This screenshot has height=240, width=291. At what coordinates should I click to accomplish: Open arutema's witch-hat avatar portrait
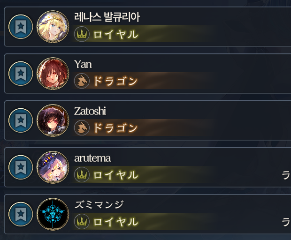(53, 167)
